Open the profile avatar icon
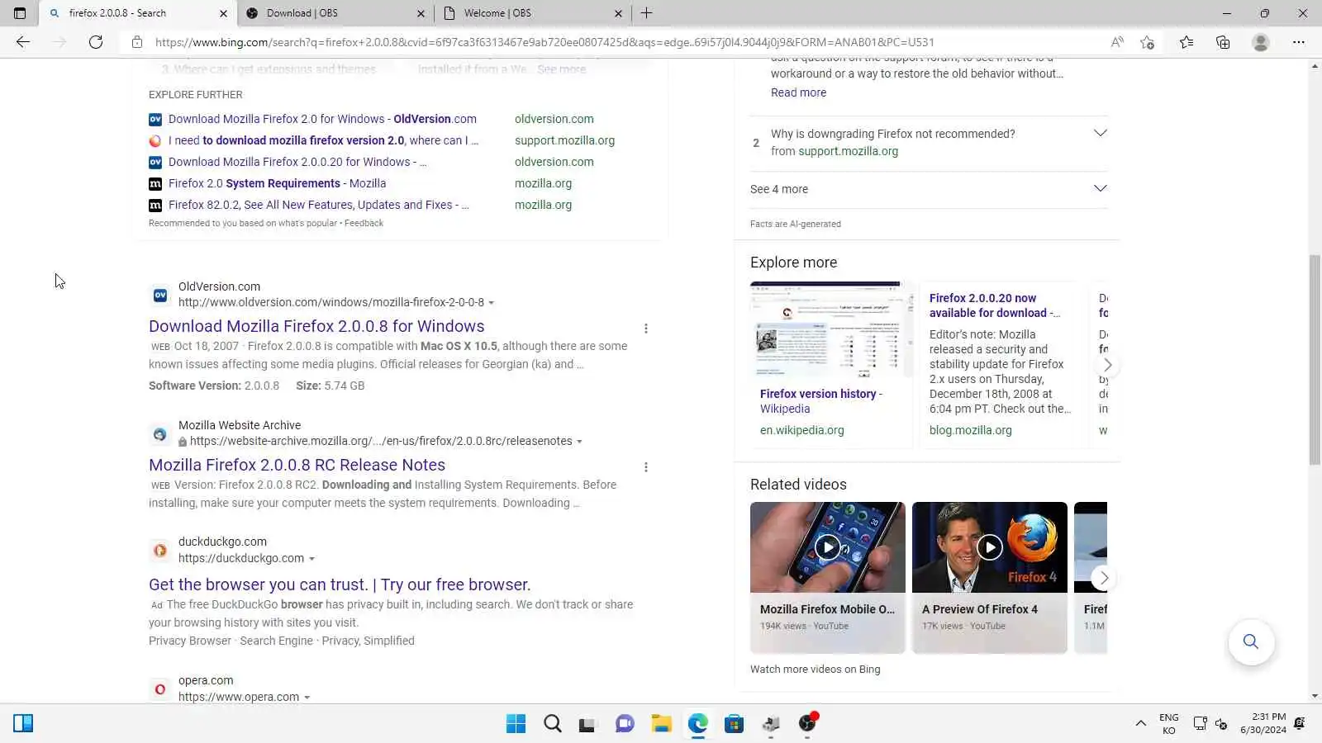Image resolution: width=1322 pixels, height=743 pixels. [1260, 42]
